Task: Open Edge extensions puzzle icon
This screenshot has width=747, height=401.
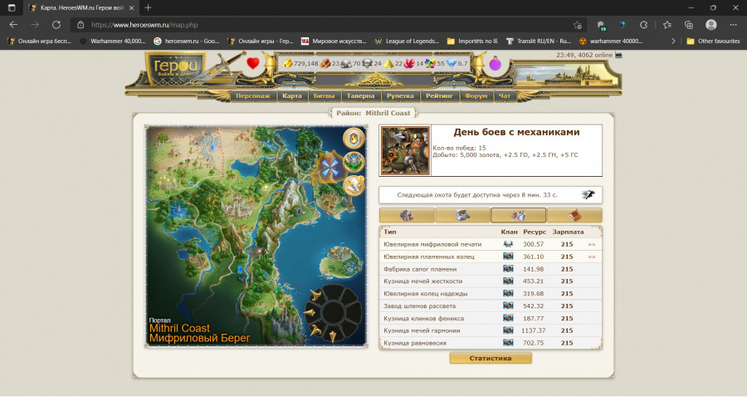Action: (643, 25)
